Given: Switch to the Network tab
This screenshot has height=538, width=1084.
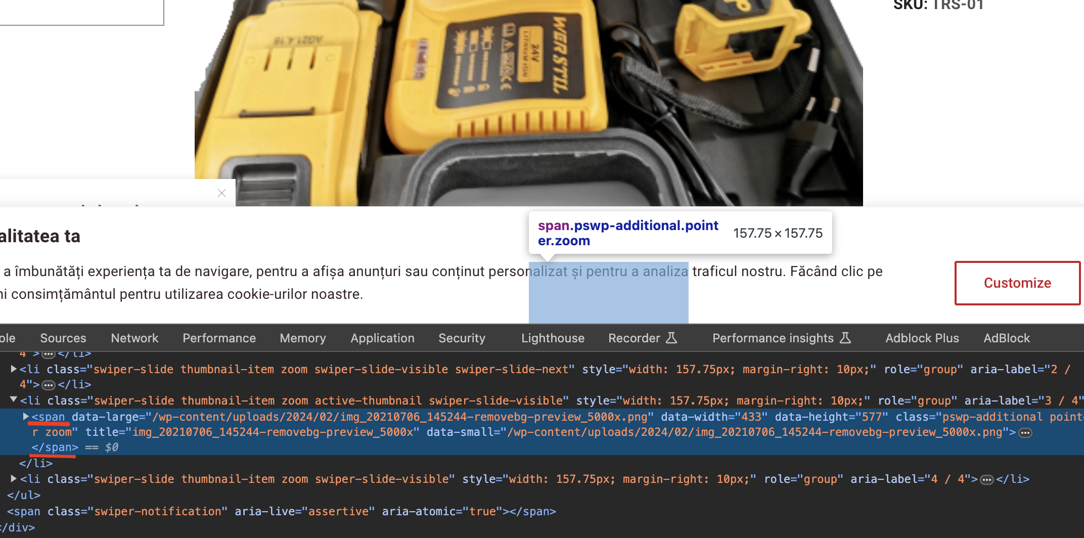Looking at the screenshot, I should coord(134,338).
